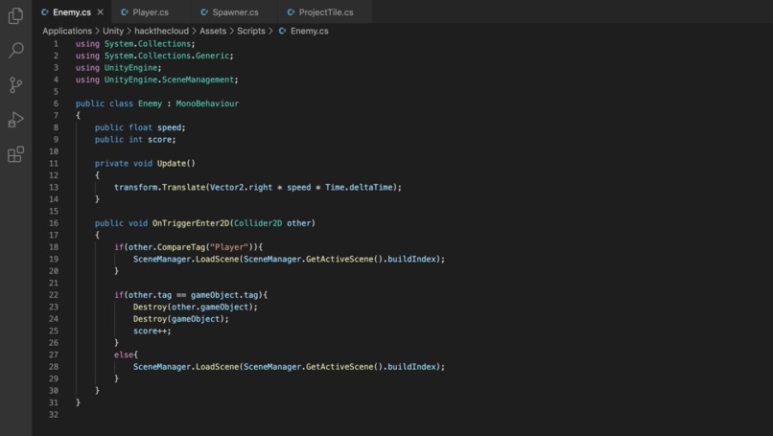Open the Source Control view
This screenshot has height=436, width=773.
coord(15,84)
